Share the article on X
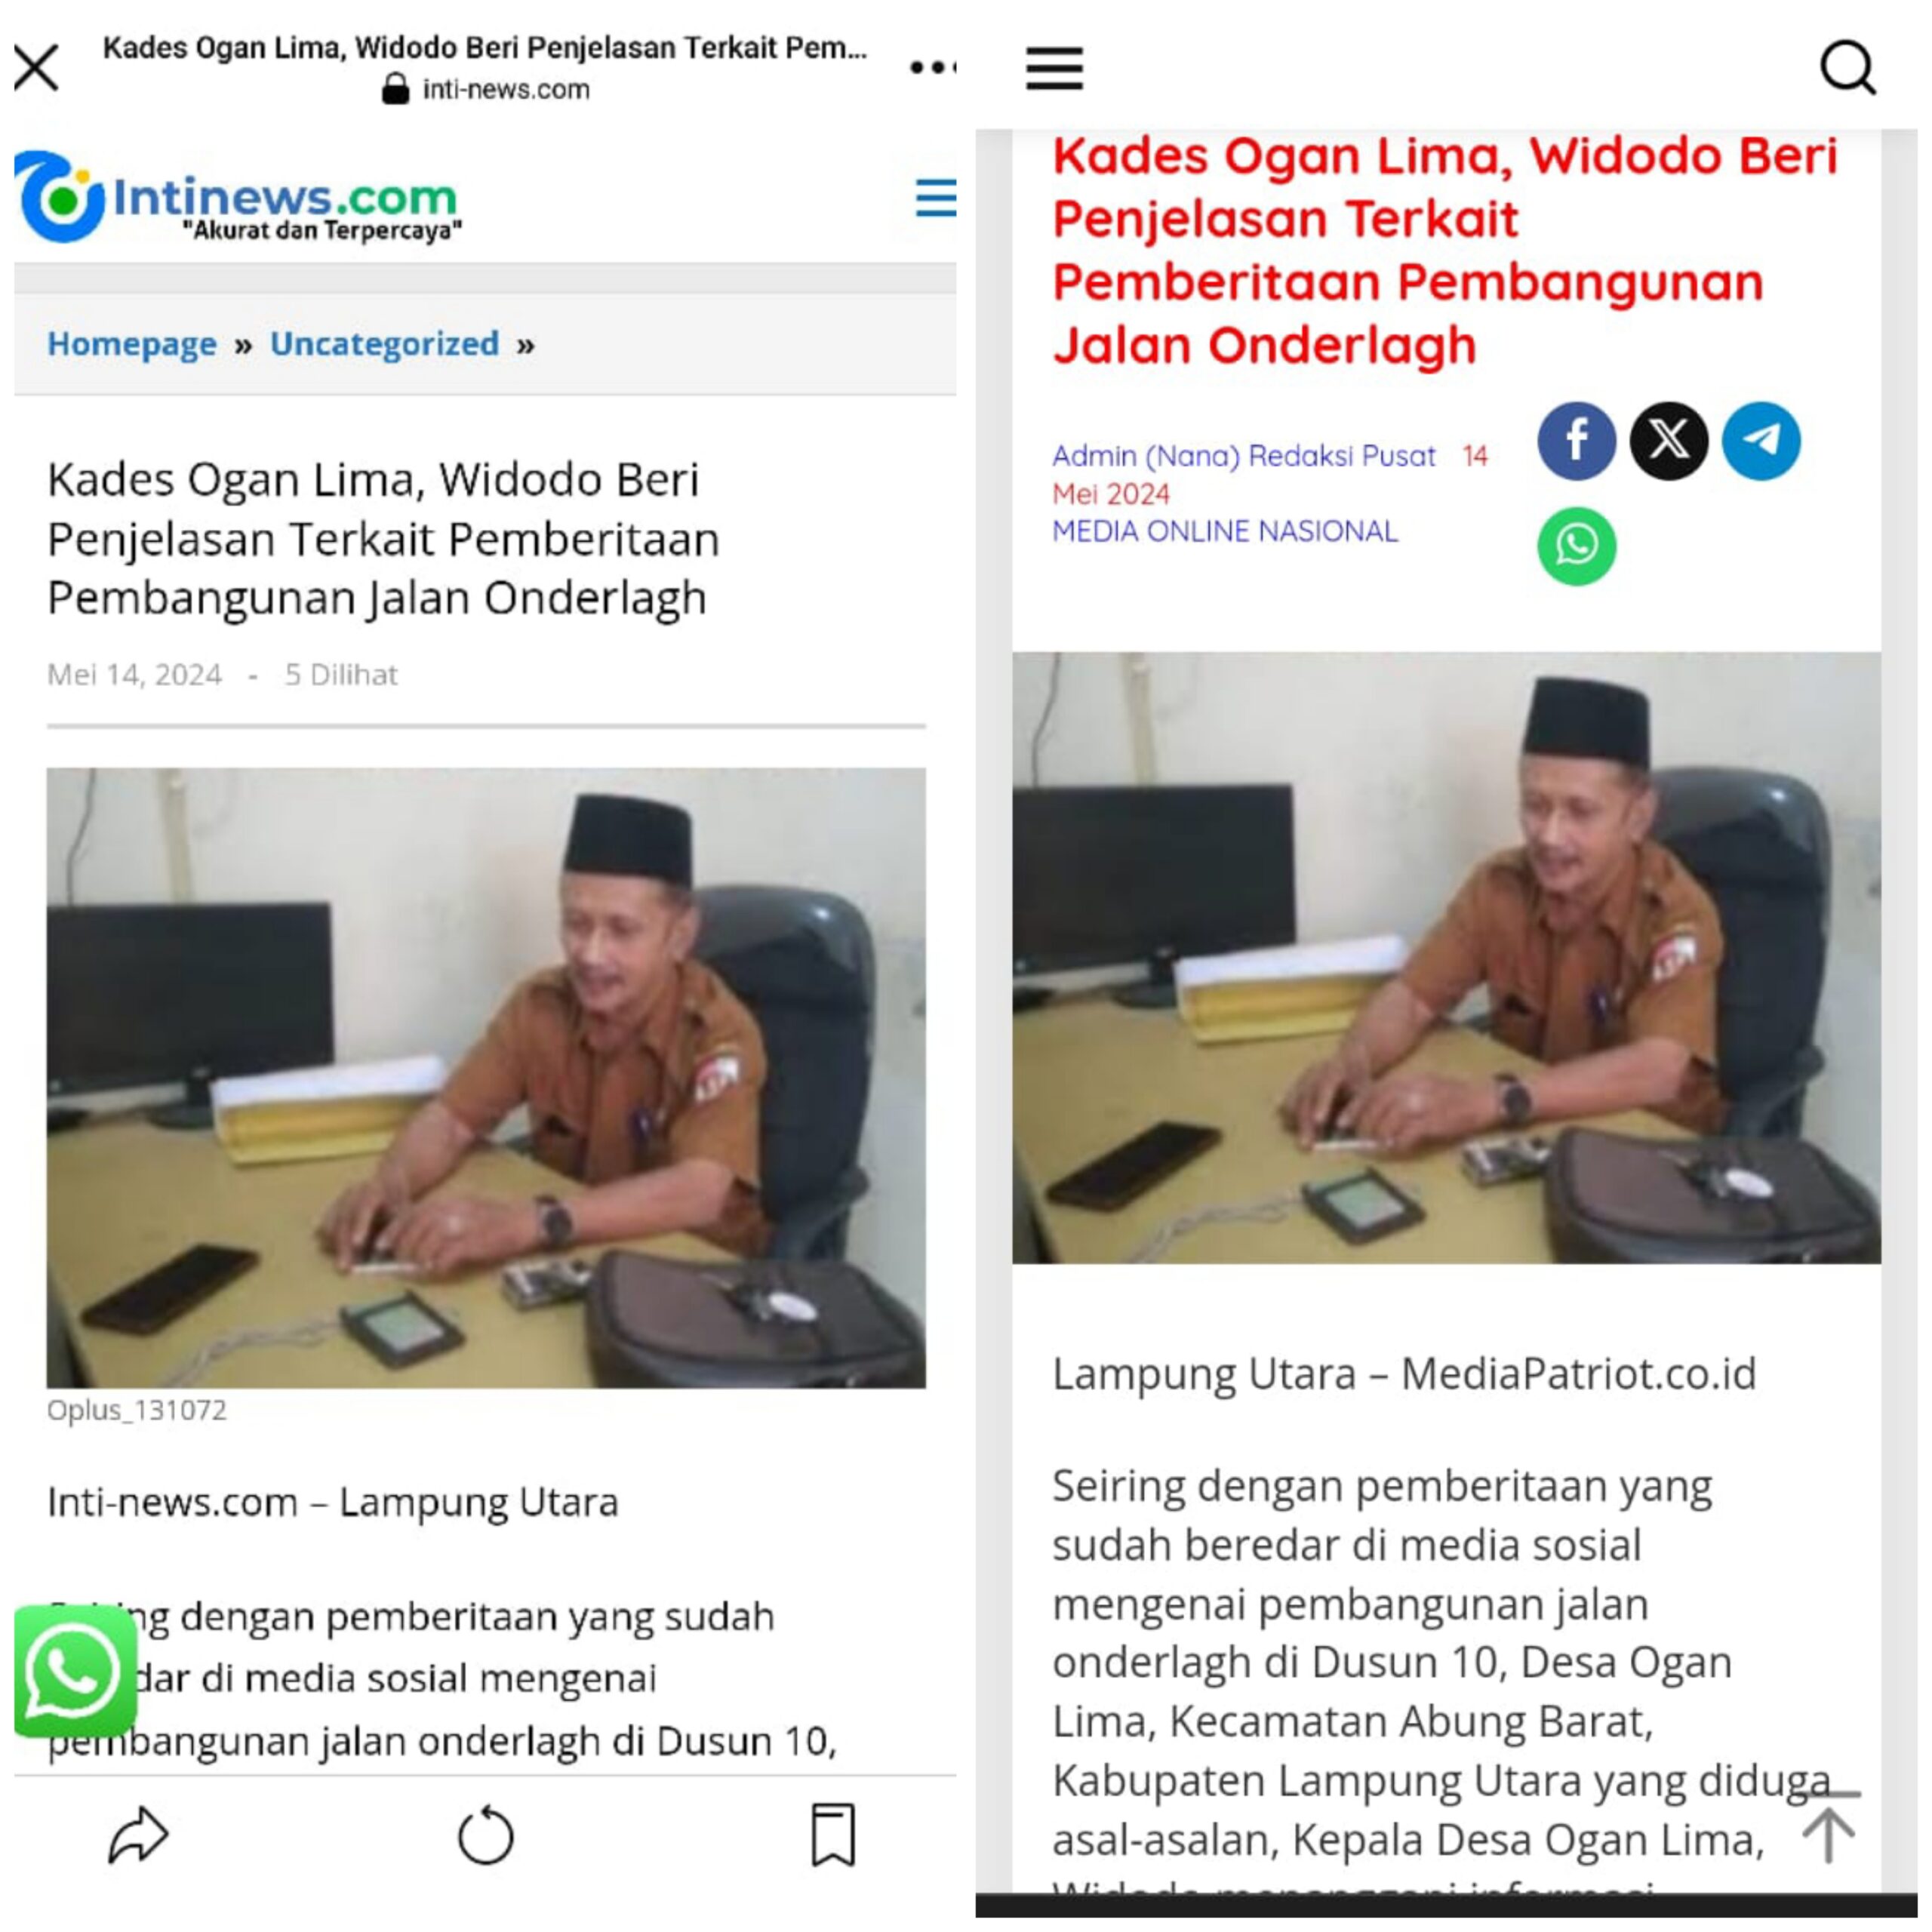 (1669, 441)
